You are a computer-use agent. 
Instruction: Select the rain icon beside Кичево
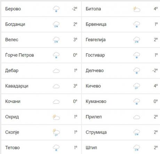(137, 86)
